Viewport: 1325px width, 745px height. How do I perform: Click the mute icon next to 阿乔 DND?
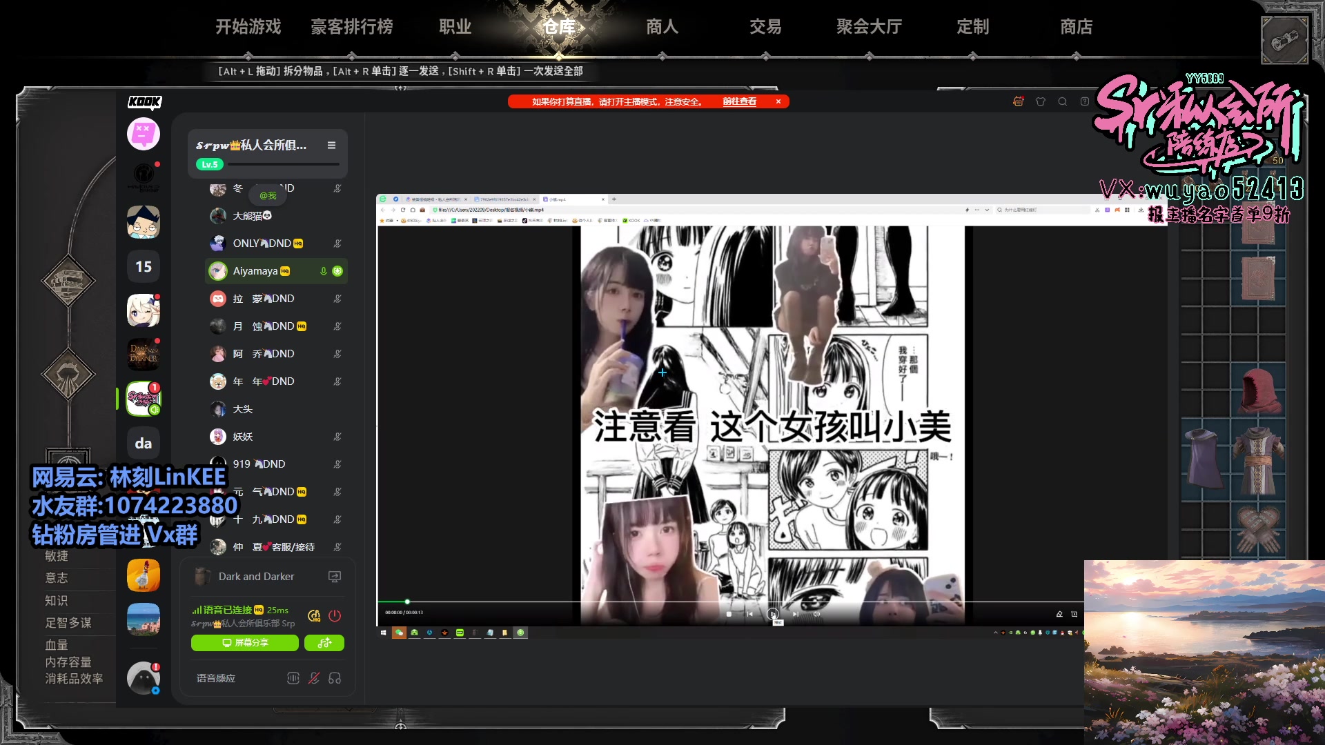[337, 354]
